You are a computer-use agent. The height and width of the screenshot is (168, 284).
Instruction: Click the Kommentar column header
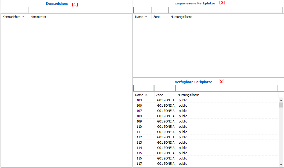(x=38, y=17)
